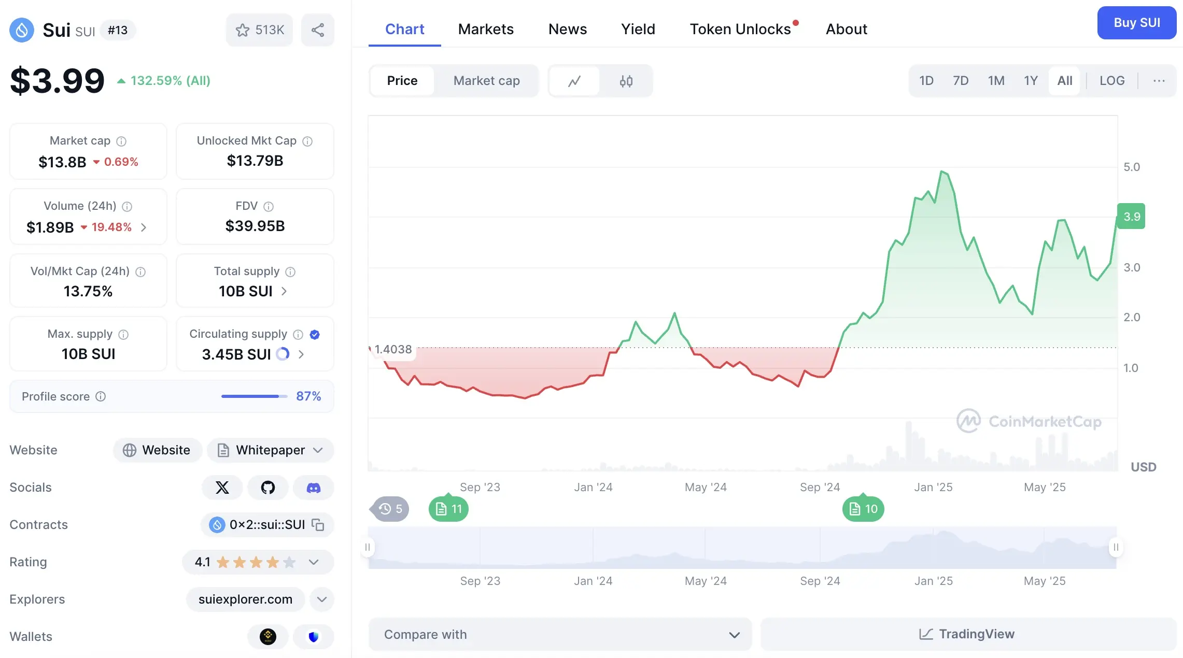The image size is (1183, 658).
Task: Expand Volume (24h) details chevron
Action: pos(144,227)
